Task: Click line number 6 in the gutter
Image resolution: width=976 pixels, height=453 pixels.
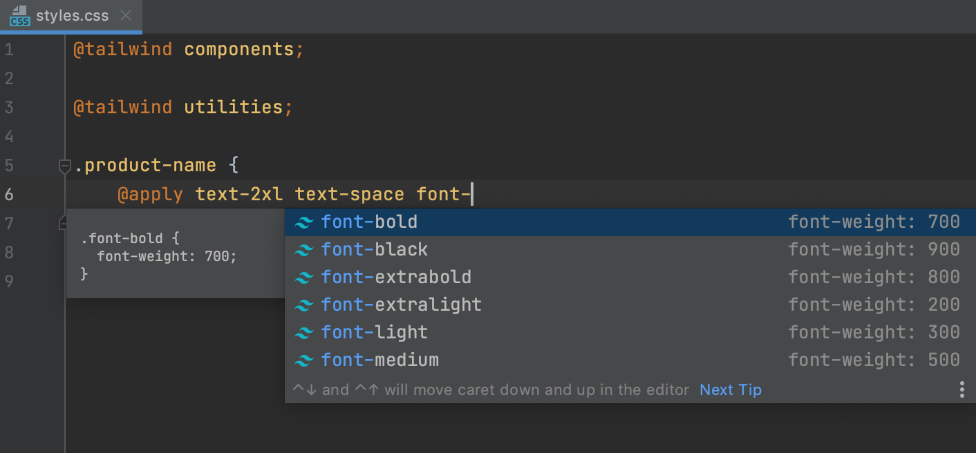Action: coord(9,194)
